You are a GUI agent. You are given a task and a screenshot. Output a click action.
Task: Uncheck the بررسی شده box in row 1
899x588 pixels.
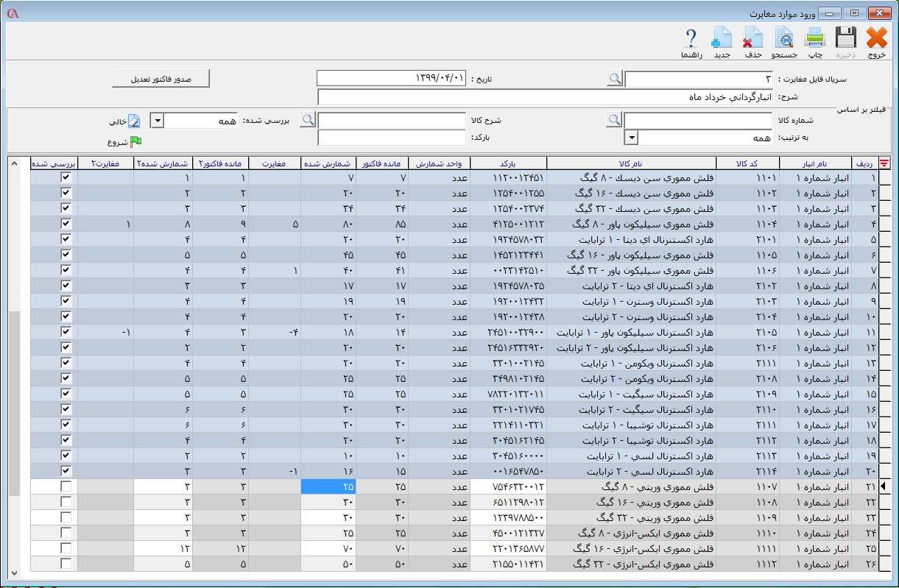pos(66,177)
